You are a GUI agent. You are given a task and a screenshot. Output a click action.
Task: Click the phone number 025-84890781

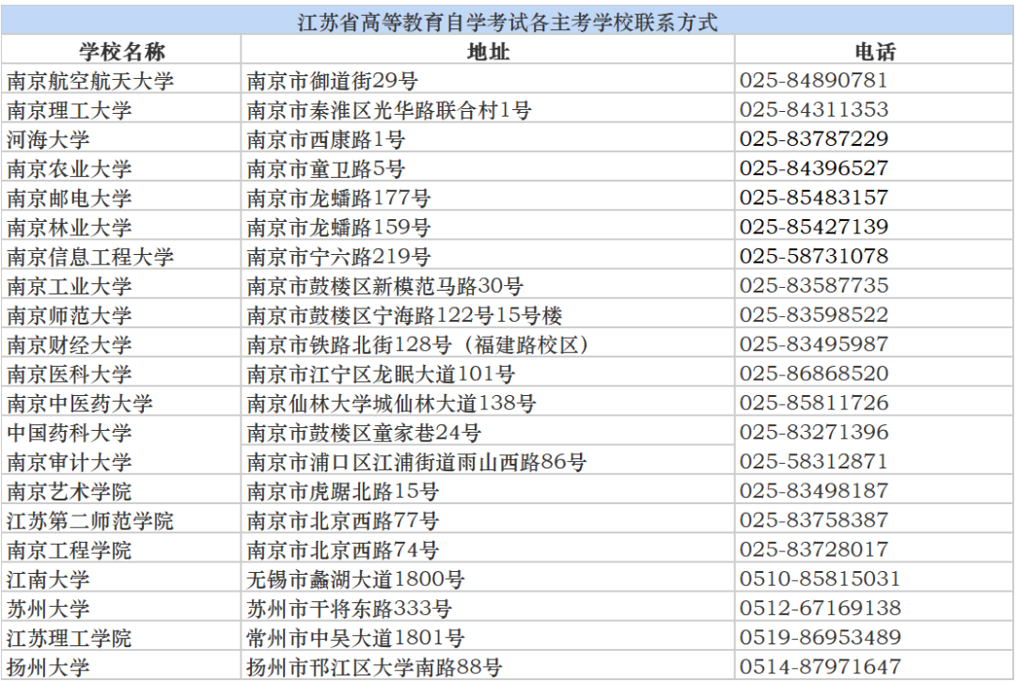(x=813, y=81)
